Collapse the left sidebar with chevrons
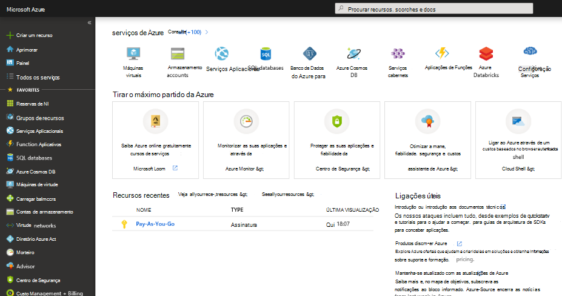562x296 pixels. (89, 22)
